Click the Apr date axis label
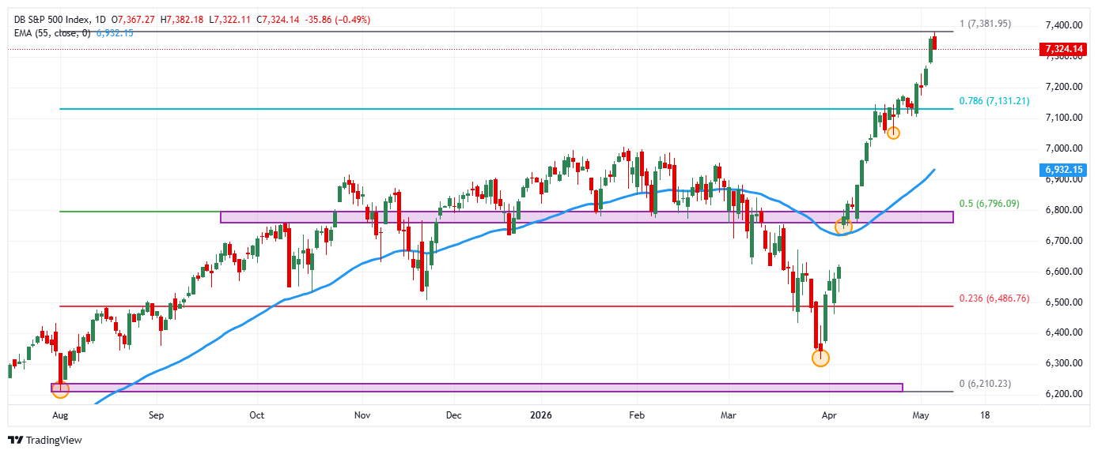1098x454 pixels. coord(828,415)
